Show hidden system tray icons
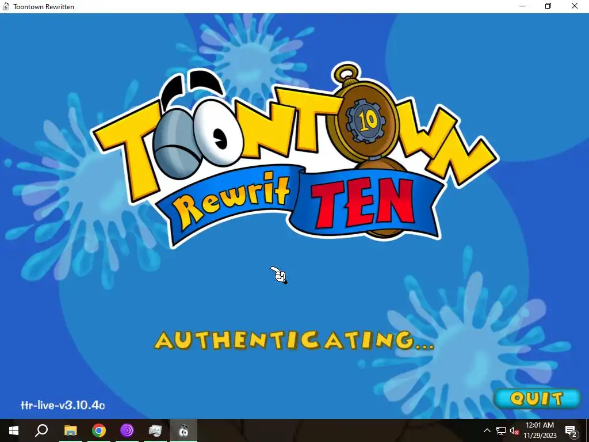This screenshot has height=442, width=589. (487, 430)
